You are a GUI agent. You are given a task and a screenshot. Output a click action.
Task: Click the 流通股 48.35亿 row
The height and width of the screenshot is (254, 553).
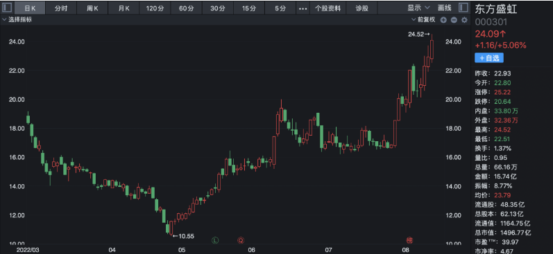[500, 204]
